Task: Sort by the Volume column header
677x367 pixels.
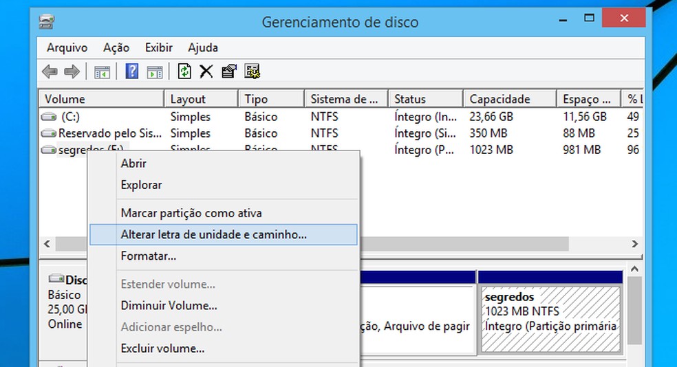Action: 102,99
